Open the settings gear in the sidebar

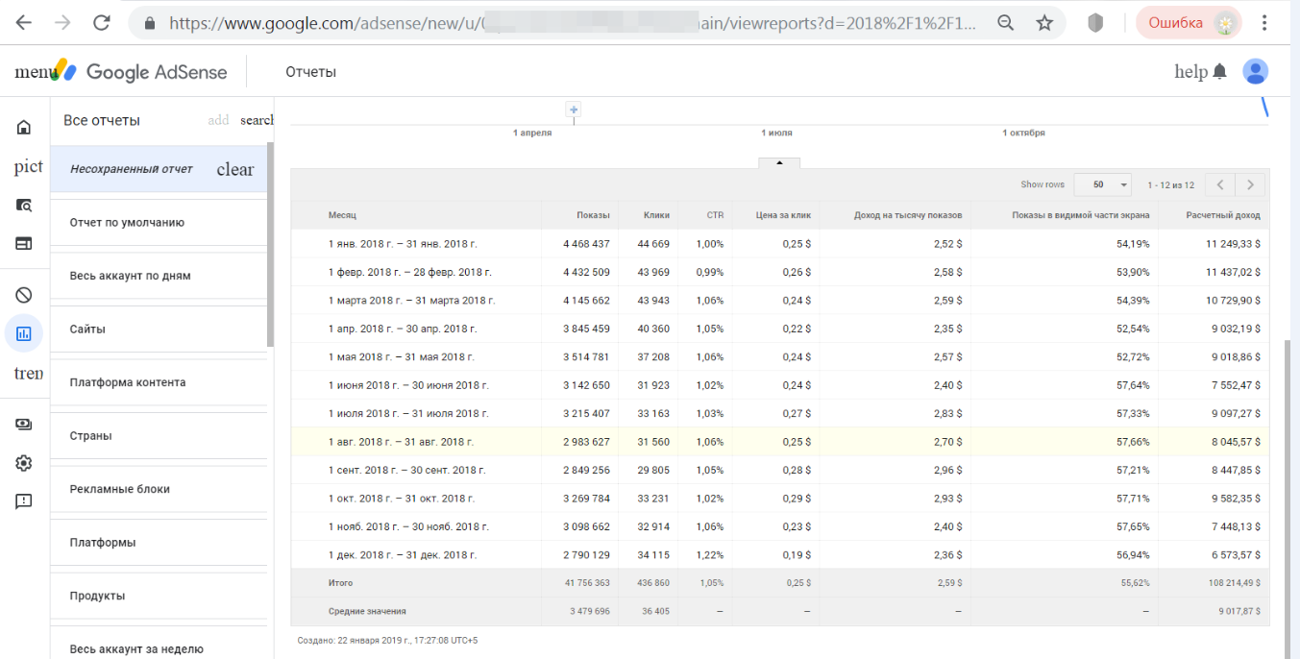24,463
